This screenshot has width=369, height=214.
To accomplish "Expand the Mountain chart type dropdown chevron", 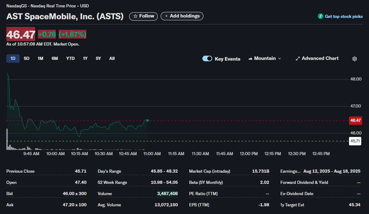I will (280, 58).
